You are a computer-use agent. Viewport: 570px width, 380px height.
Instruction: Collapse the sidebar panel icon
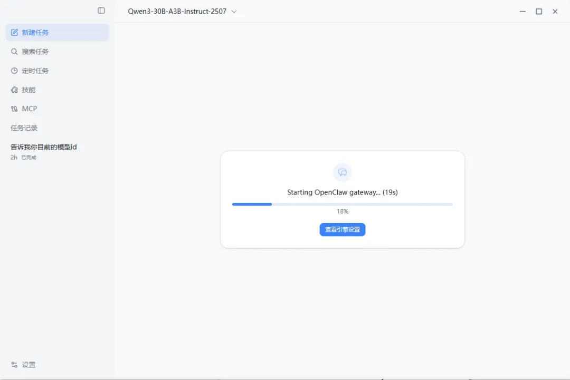(101, 11)
